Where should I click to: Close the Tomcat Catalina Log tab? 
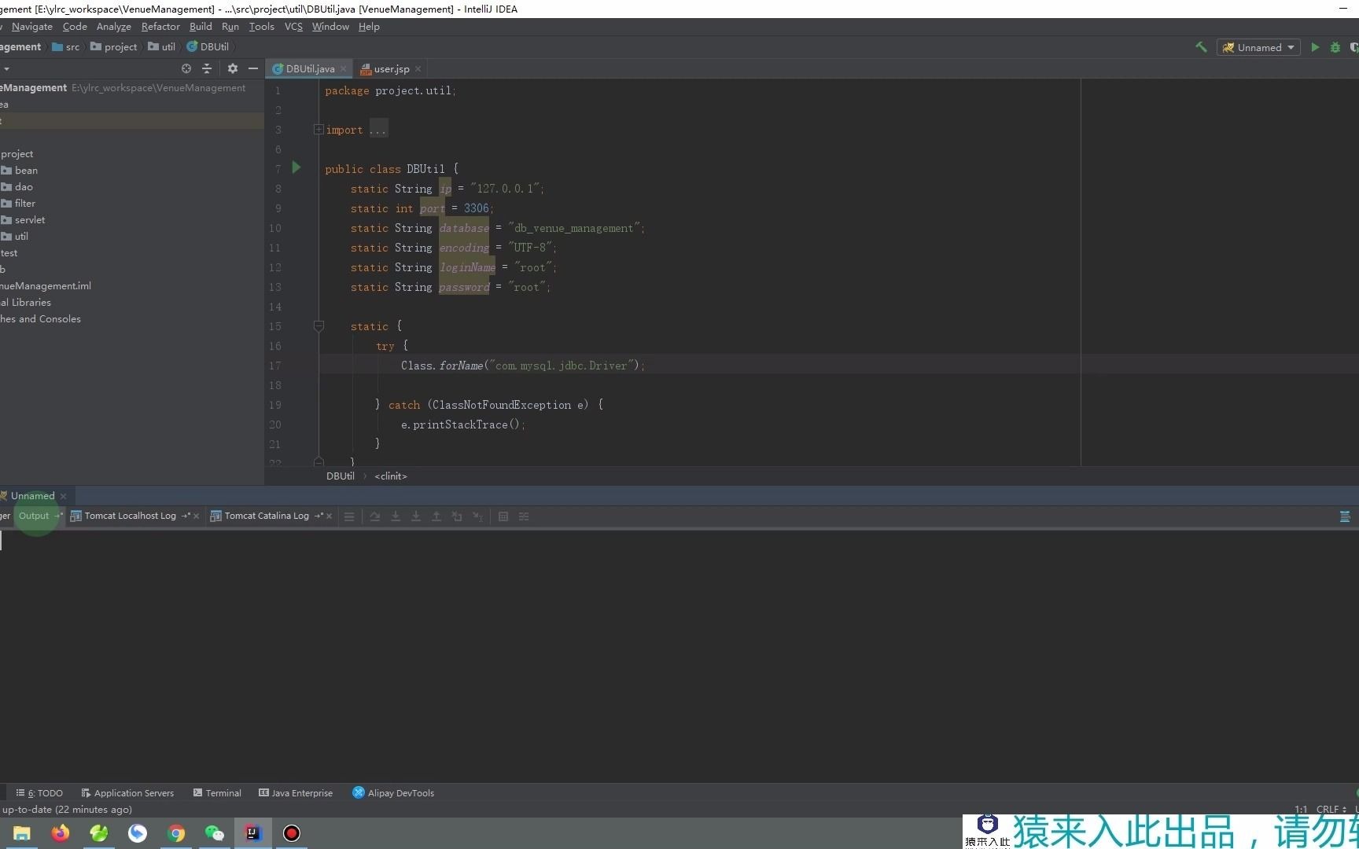point(329,516)
